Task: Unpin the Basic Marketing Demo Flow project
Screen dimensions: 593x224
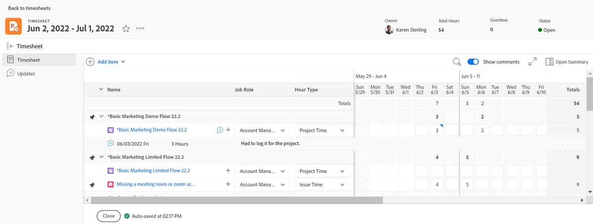Action: [92, 117]
